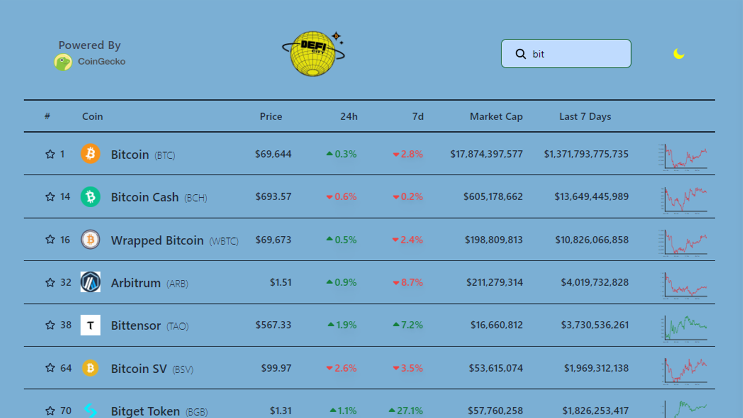This screenshot has width=743, height=418.
Task: Click the search magnifier icon
Action: (520, 54)
